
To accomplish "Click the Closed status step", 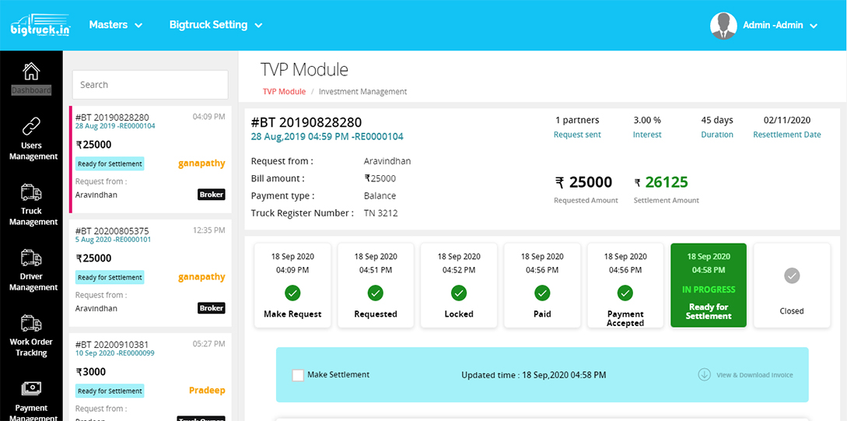I will (791, 286).
